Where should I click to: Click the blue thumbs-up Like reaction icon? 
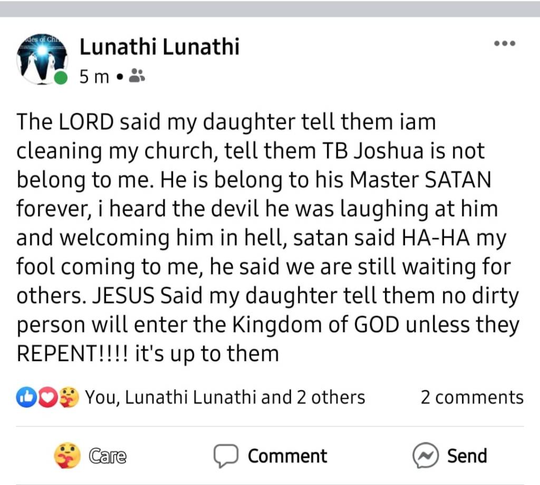pyautogui.click(x=25, y=397)
